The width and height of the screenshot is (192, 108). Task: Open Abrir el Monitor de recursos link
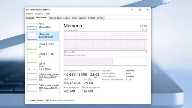62,100
